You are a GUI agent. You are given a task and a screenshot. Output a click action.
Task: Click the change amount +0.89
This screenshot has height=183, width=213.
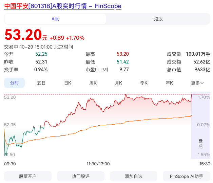pos(57,38)
